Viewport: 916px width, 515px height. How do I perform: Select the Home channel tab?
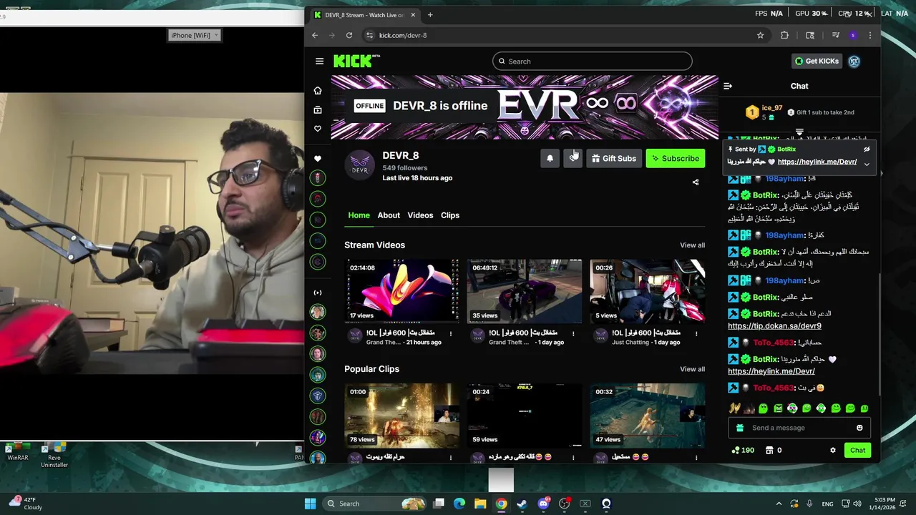[x=359, y=215]
